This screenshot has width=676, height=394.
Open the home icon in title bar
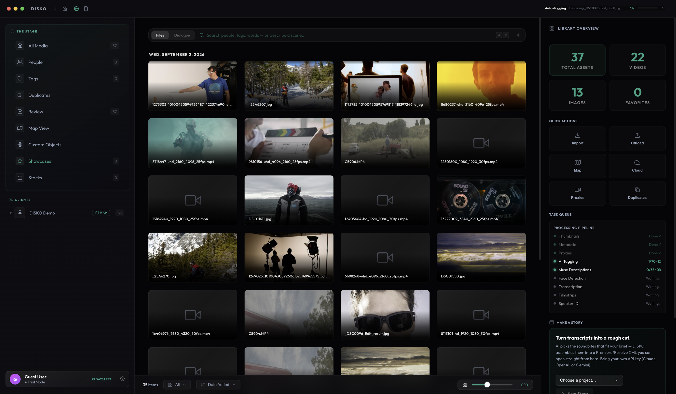click(x=65, y=9)
